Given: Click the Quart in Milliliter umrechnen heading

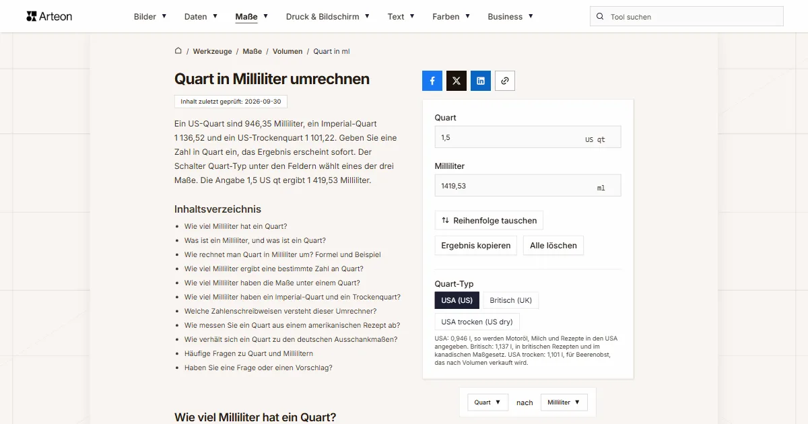Looking at the screenshot, I should pyautogui.click(x=272, y=79).
